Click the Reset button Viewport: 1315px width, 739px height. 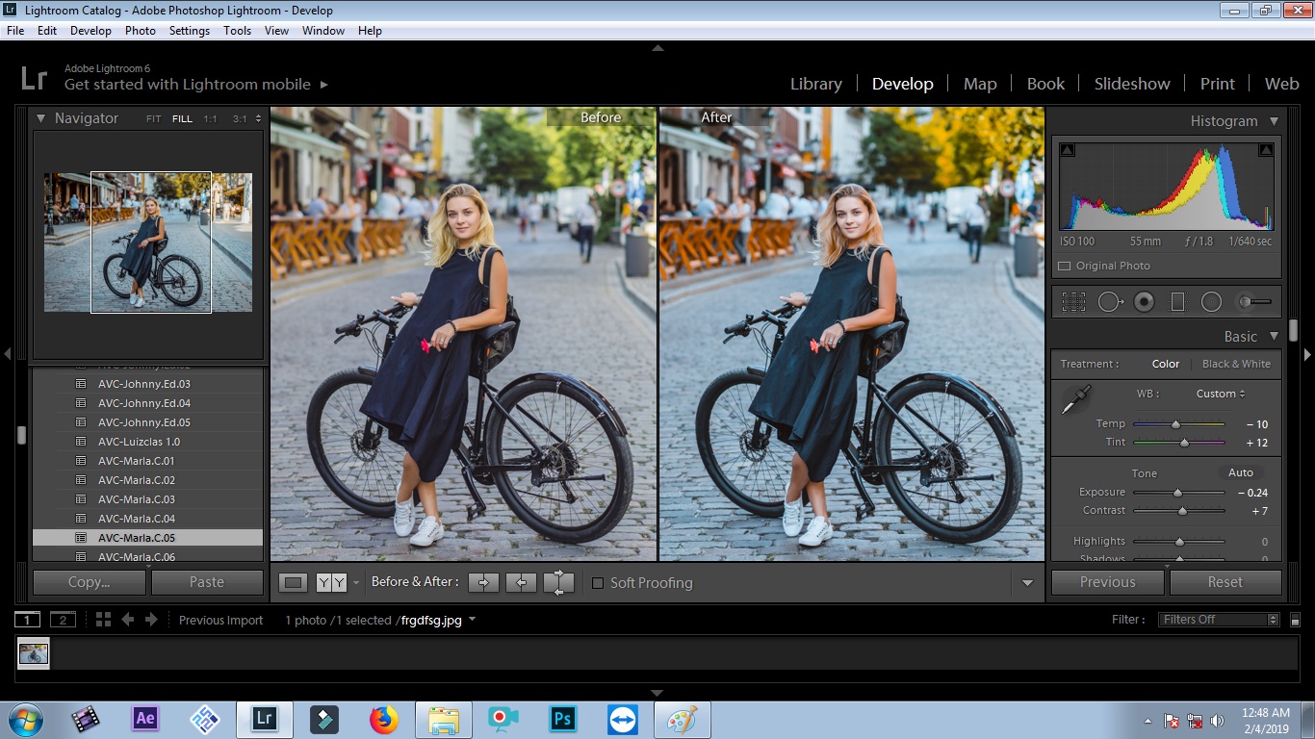[x=1225, y=582]
